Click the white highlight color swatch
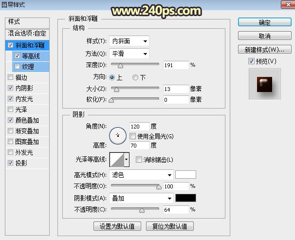This screenshot has width=295, height=240. (x=185, y=175)
